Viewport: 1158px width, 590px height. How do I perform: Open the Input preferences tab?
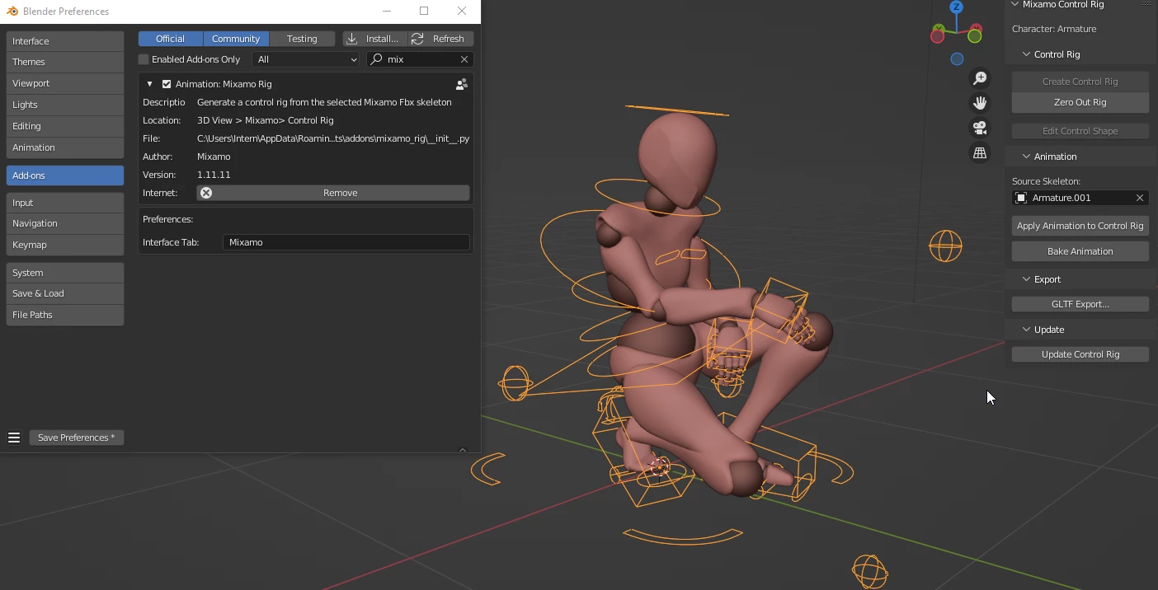(x=65, y=203)
